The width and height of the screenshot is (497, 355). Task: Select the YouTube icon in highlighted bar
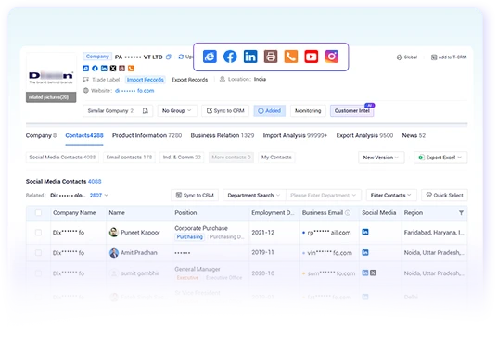(311, 57)
